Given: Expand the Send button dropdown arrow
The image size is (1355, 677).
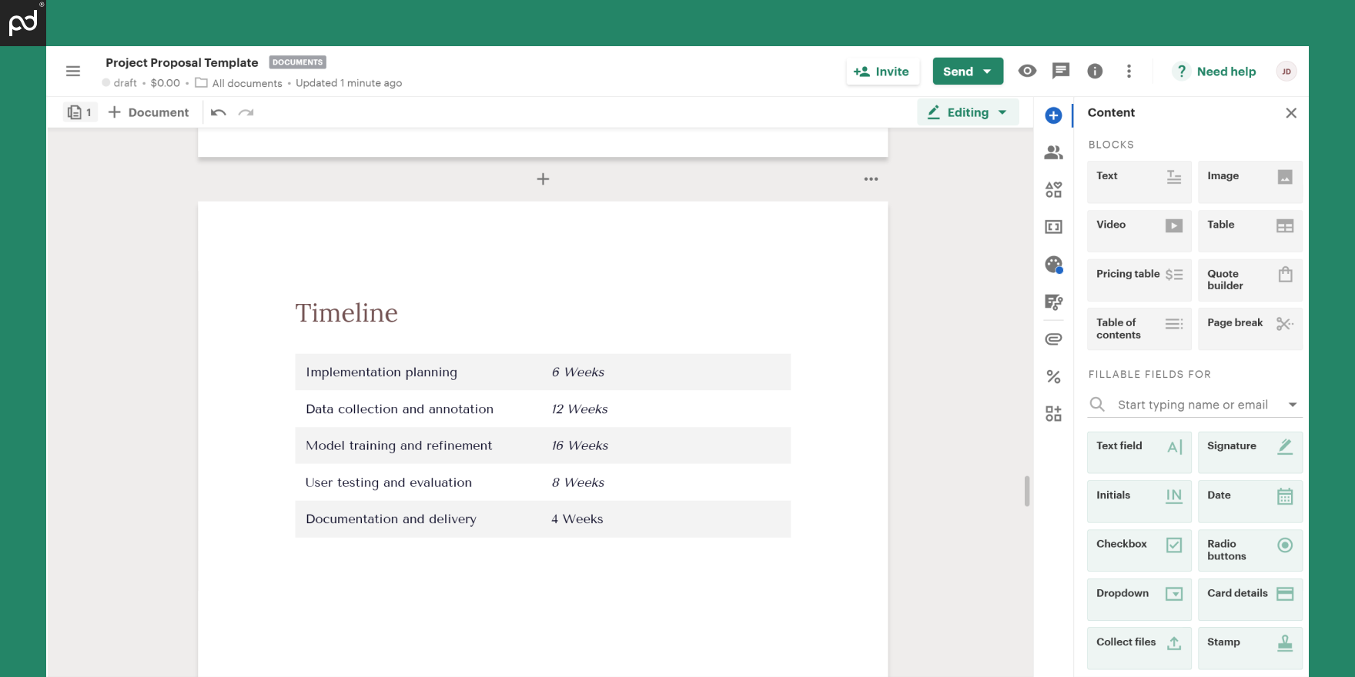Looking at the screenshot, I should [988, 72].
